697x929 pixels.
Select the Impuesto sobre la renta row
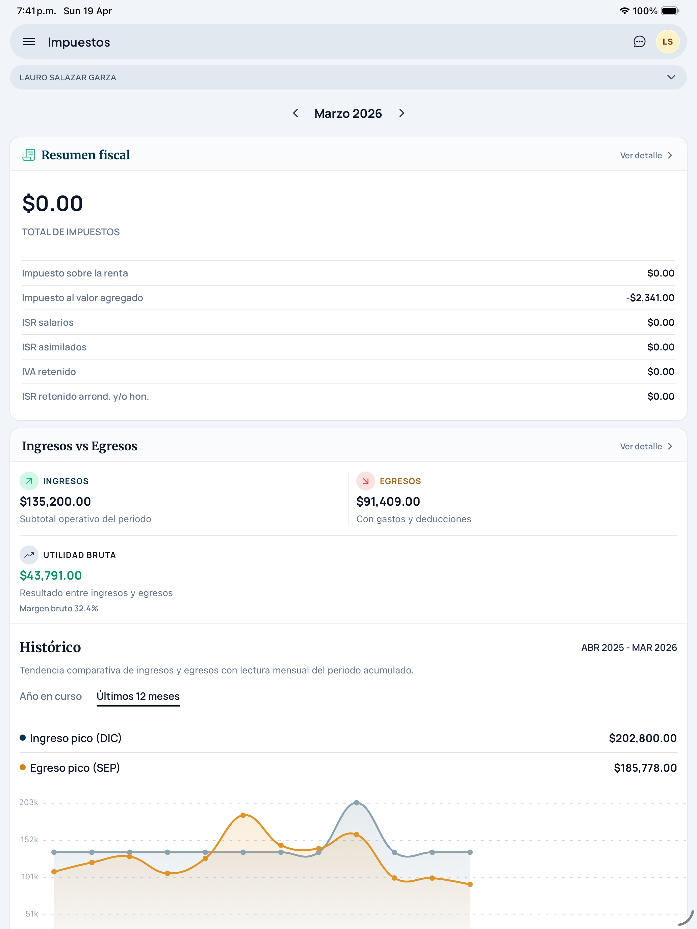coord(348,273)
